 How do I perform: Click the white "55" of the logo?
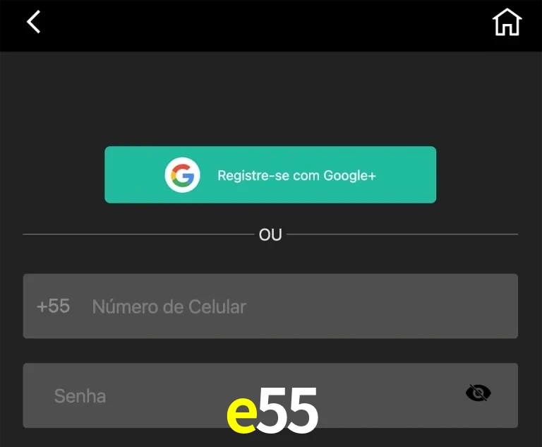pyautogui.click(x=288, y=410)
